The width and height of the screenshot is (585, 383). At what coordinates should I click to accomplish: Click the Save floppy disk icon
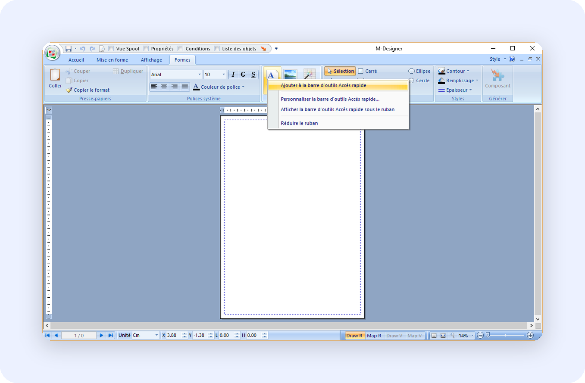68,49
